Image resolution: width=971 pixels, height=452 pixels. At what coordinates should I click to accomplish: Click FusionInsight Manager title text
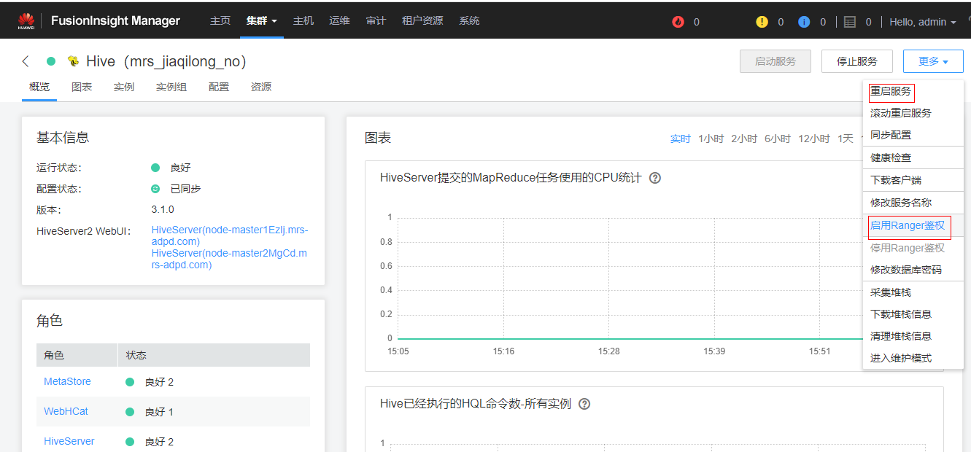(x=115, y=21)
